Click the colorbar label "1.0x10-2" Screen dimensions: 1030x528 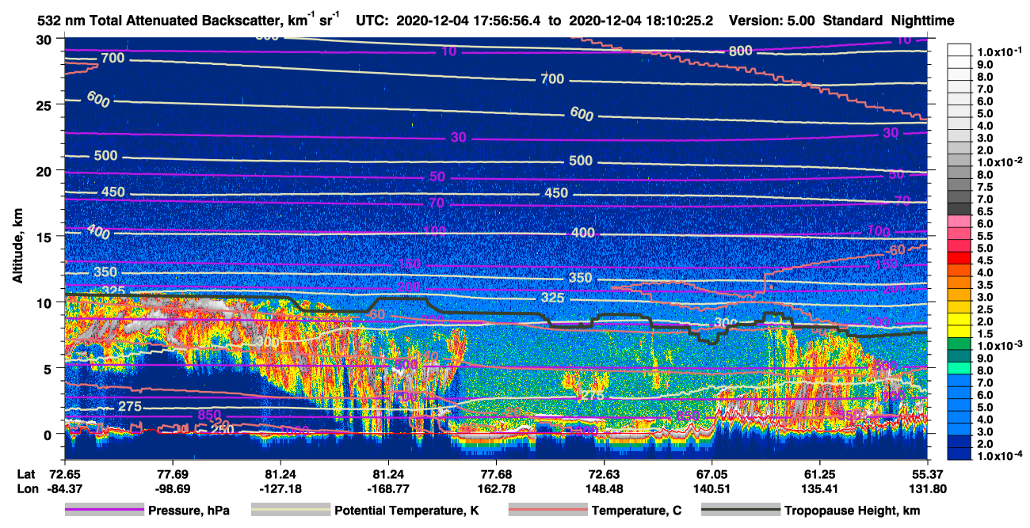coord(999,161)
